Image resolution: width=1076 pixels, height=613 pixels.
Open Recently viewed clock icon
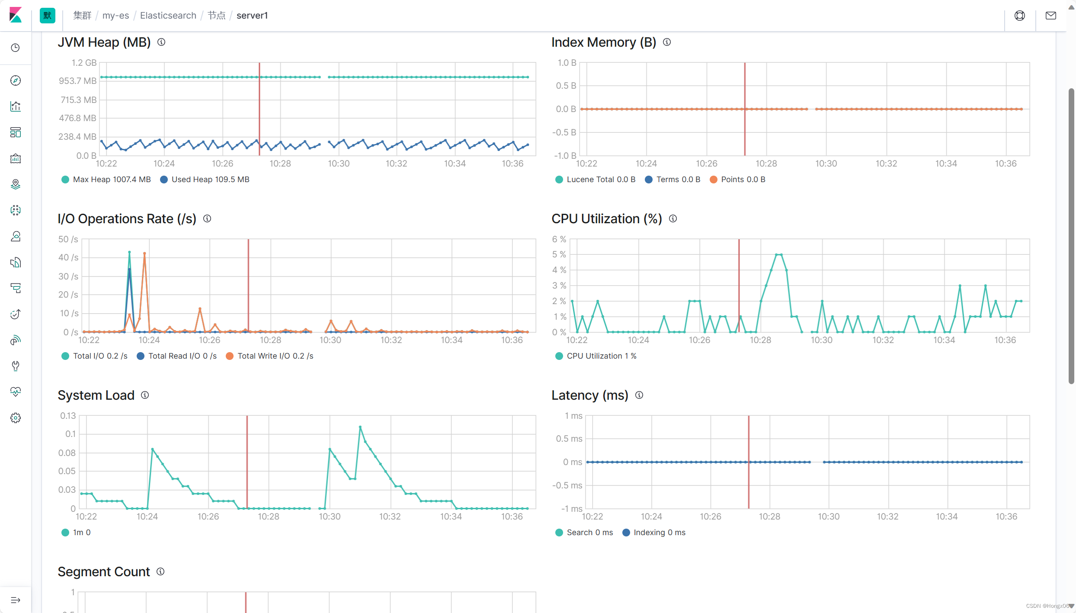click(x=16, y=48)
